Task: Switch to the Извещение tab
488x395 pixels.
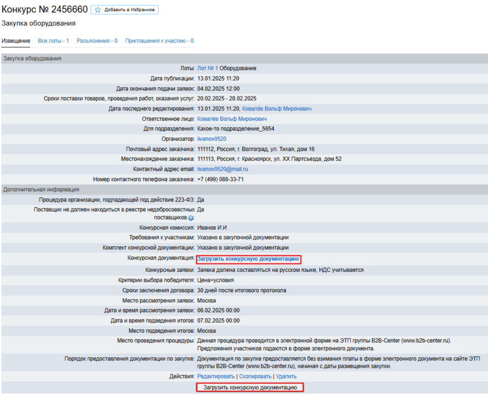Action: click(x=16, y=41)
